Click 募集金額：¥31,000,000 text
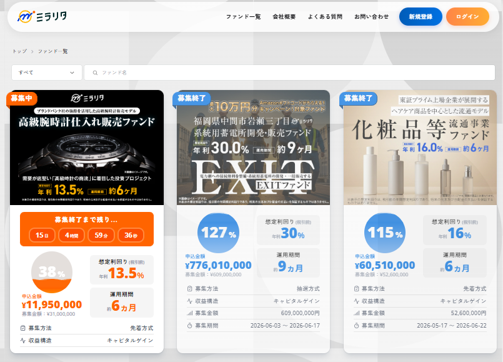Screen dimensions: 503x362 tap(49, 314)
